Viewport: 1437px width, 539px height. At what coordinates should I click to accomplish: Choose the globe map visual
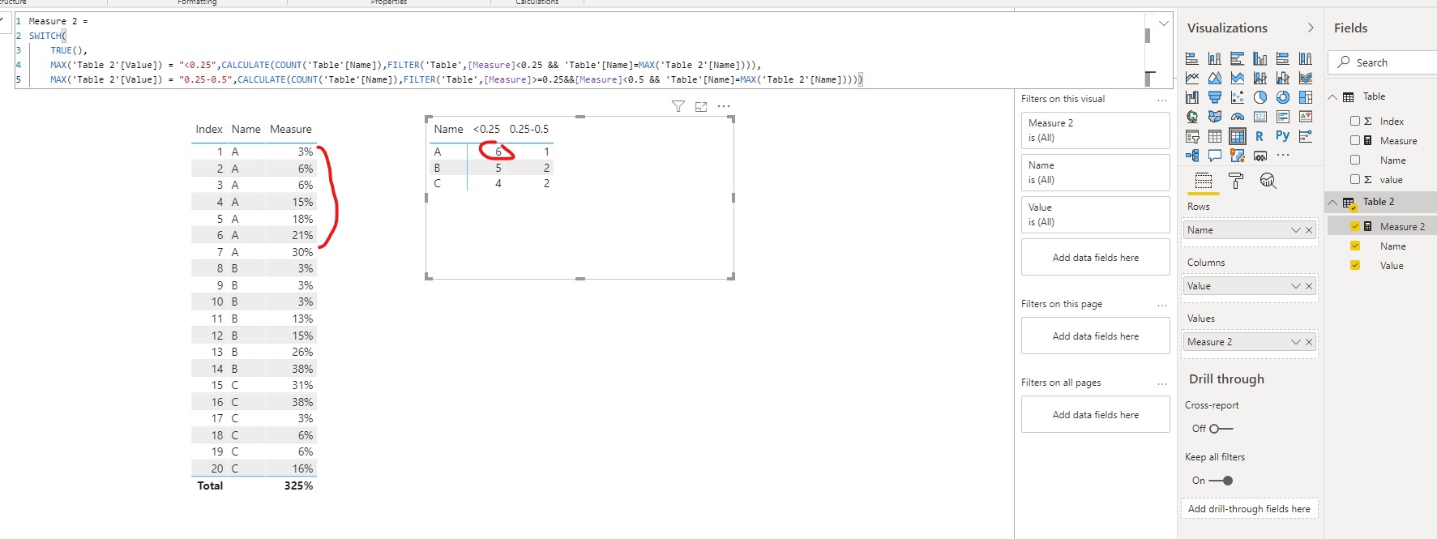(1191, 117)
